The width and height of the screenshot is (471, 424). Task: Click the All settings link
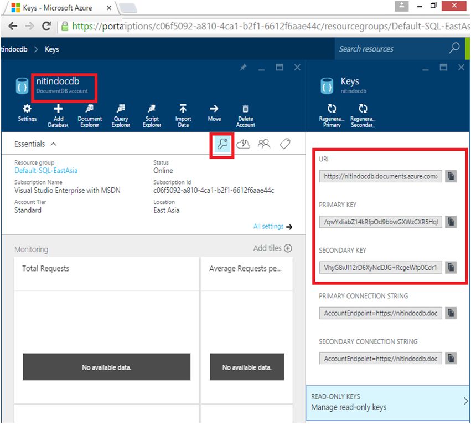click(271, 226)
